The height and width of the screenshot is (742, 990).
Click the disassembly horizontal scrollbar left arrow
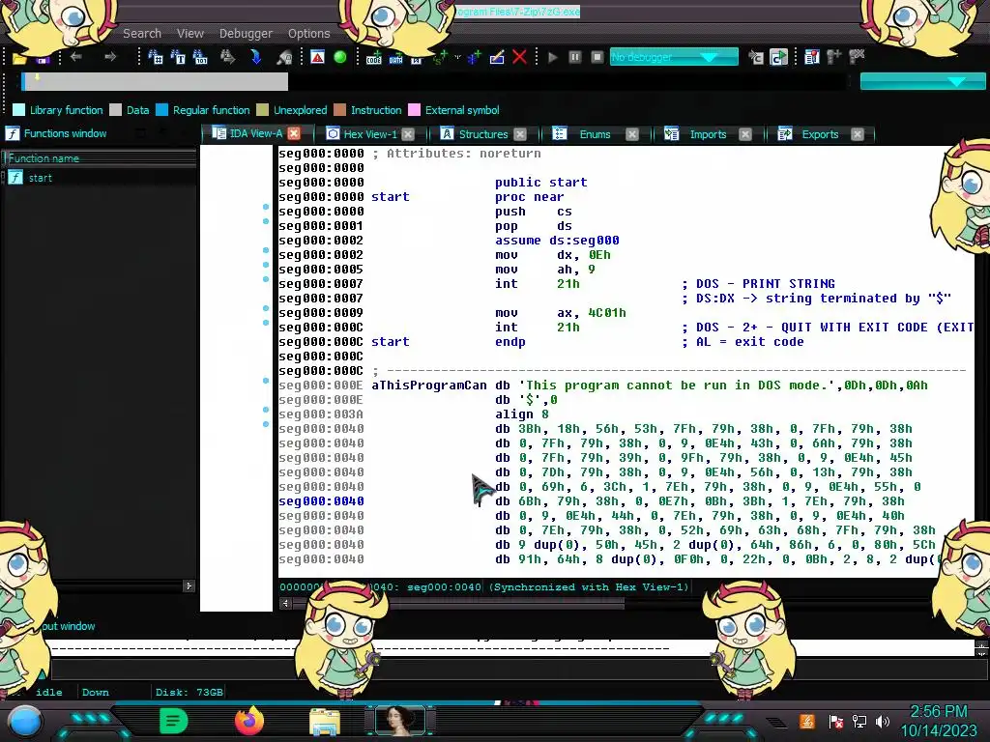click(285, 603)
